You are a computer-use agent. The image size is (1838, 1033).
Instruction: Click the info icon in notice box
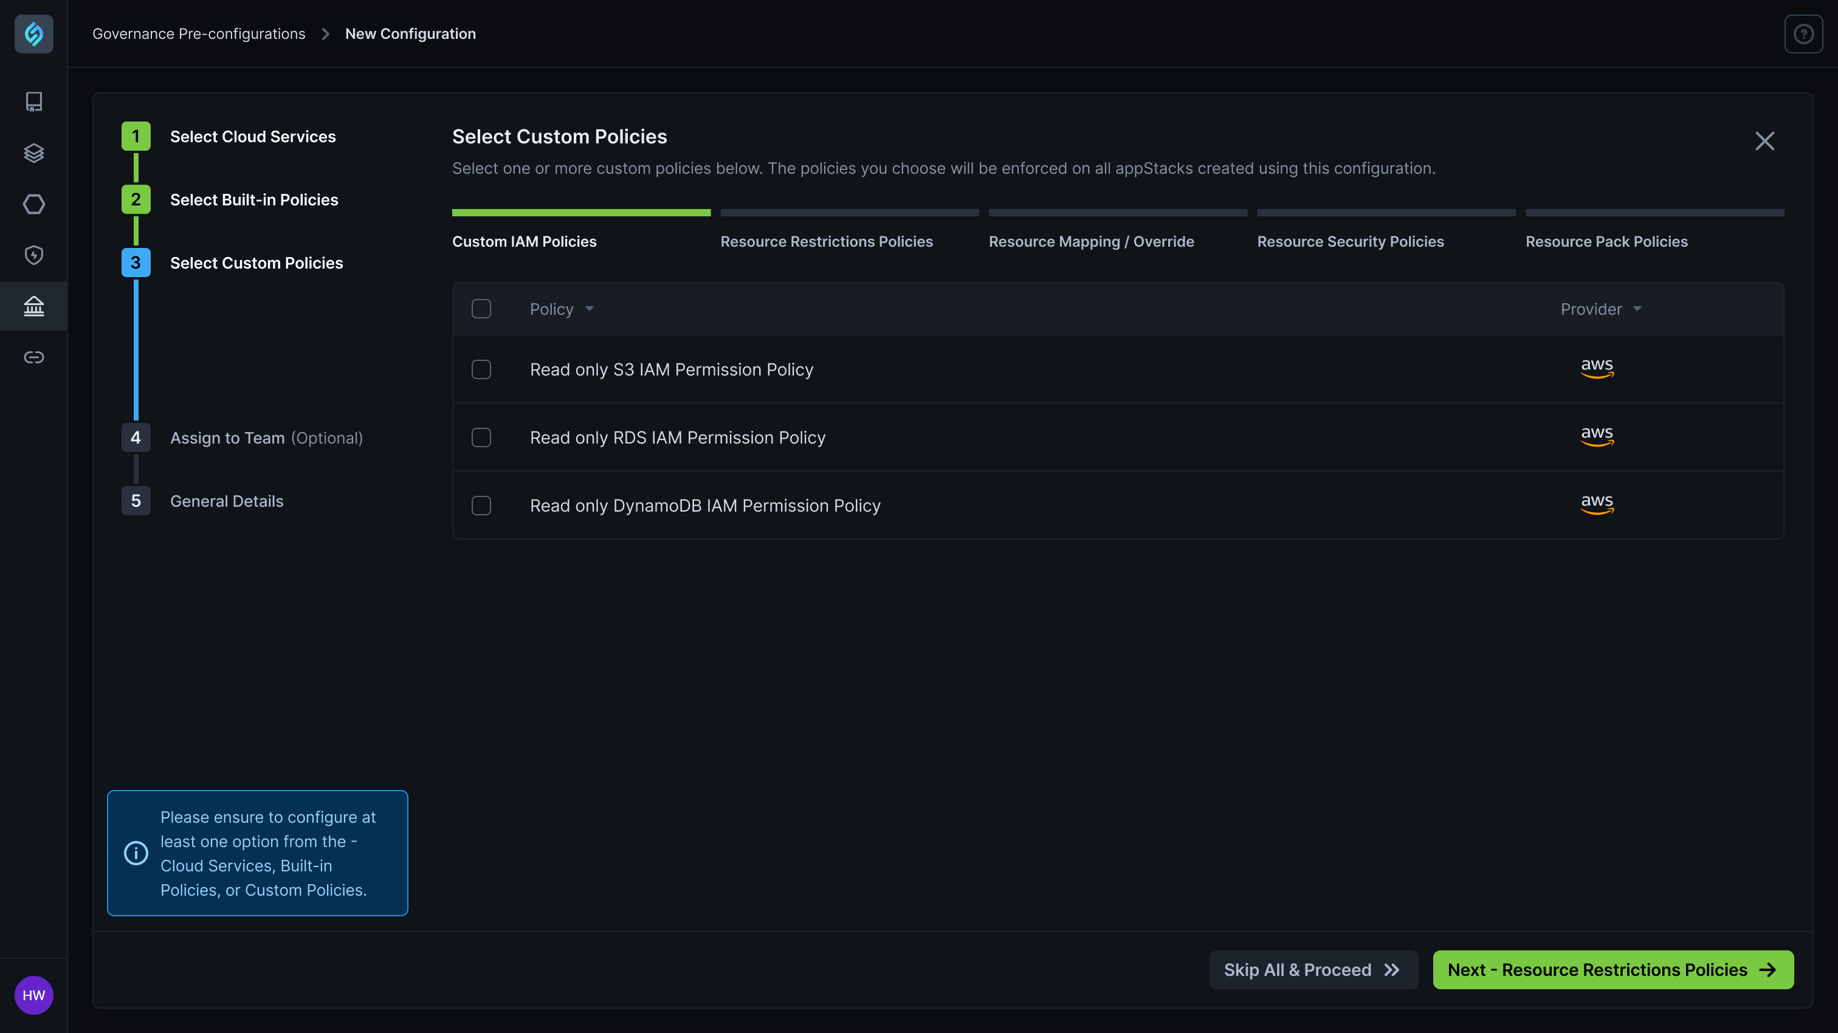tap(136, 853)
